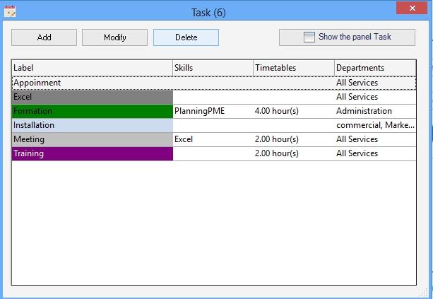Select the Appoinment task row
Image resolution: width=433 pixels, height=299 pixels.
[92, 83]
